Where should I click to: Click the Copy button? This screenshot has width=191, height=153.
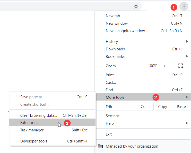coord(162,107)
